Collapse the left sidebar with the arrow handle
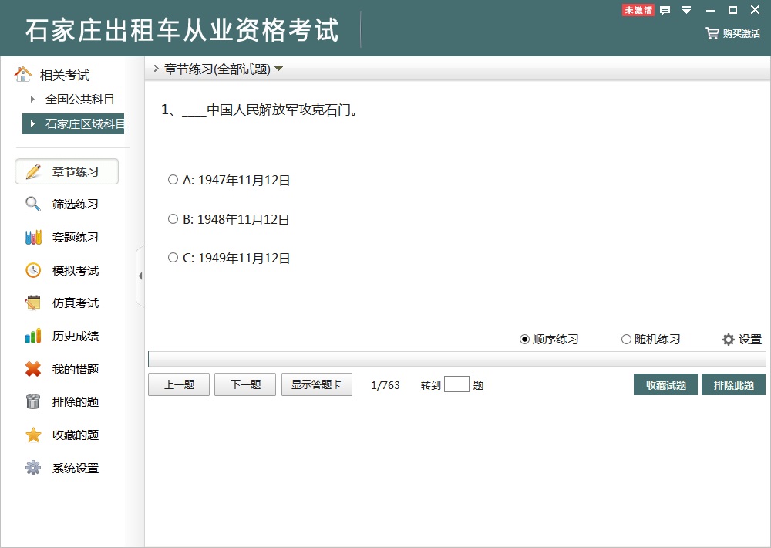Image resolution: width=771 pixels, height=548 pixels. pyautogui.click(x=140, y=276)
